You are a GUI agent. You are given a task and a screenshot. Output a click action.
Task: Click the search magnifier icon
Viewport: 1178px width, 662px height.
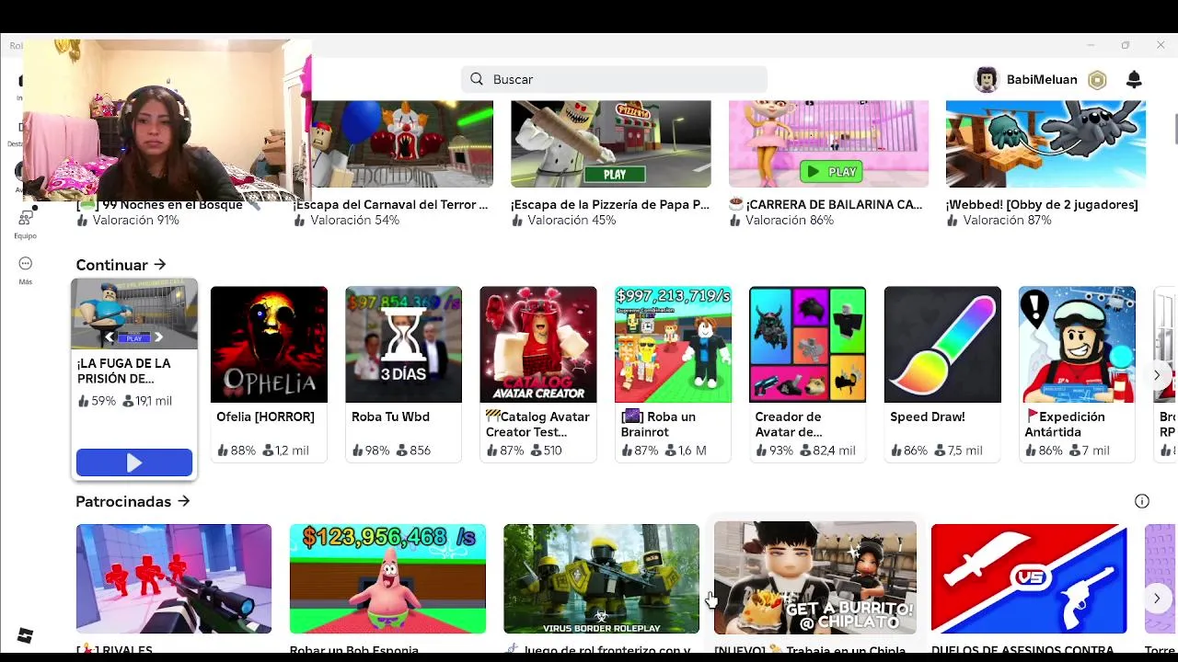point(477,79)
